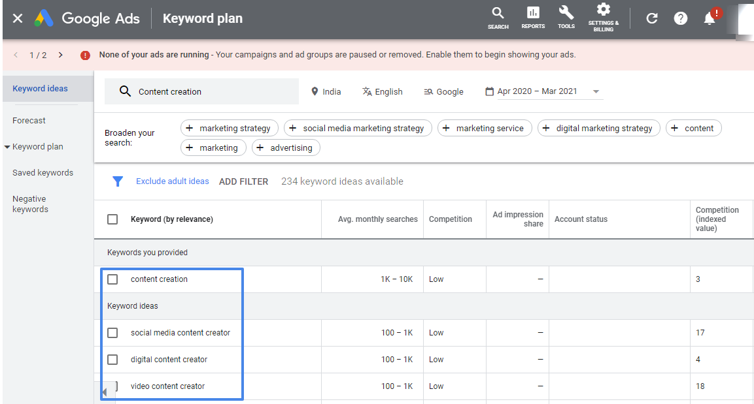View notifications via the bell icon
Viewport: 754px width, 404px height.
click(709, 18)
